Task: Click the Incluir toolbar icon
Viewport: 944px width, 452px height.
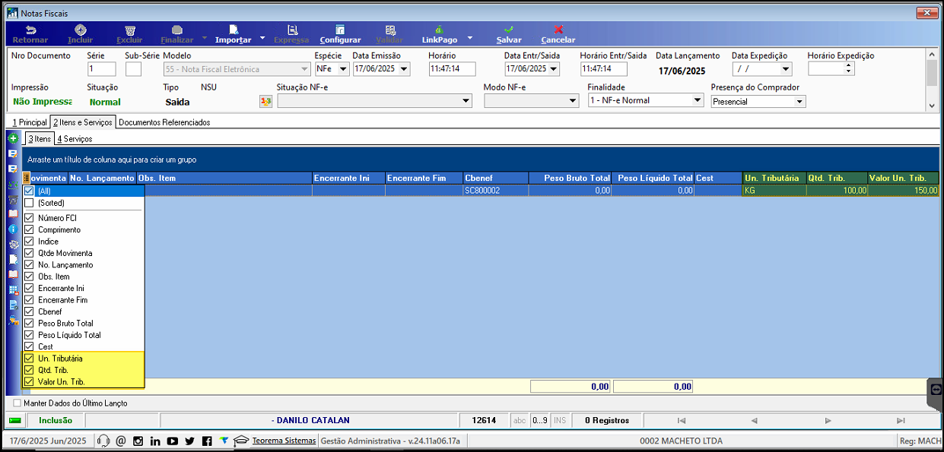Action: coord(81,30)
